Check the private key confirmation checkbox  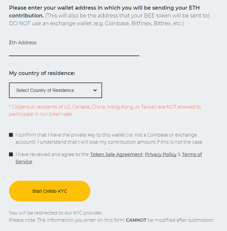(11, 135)
